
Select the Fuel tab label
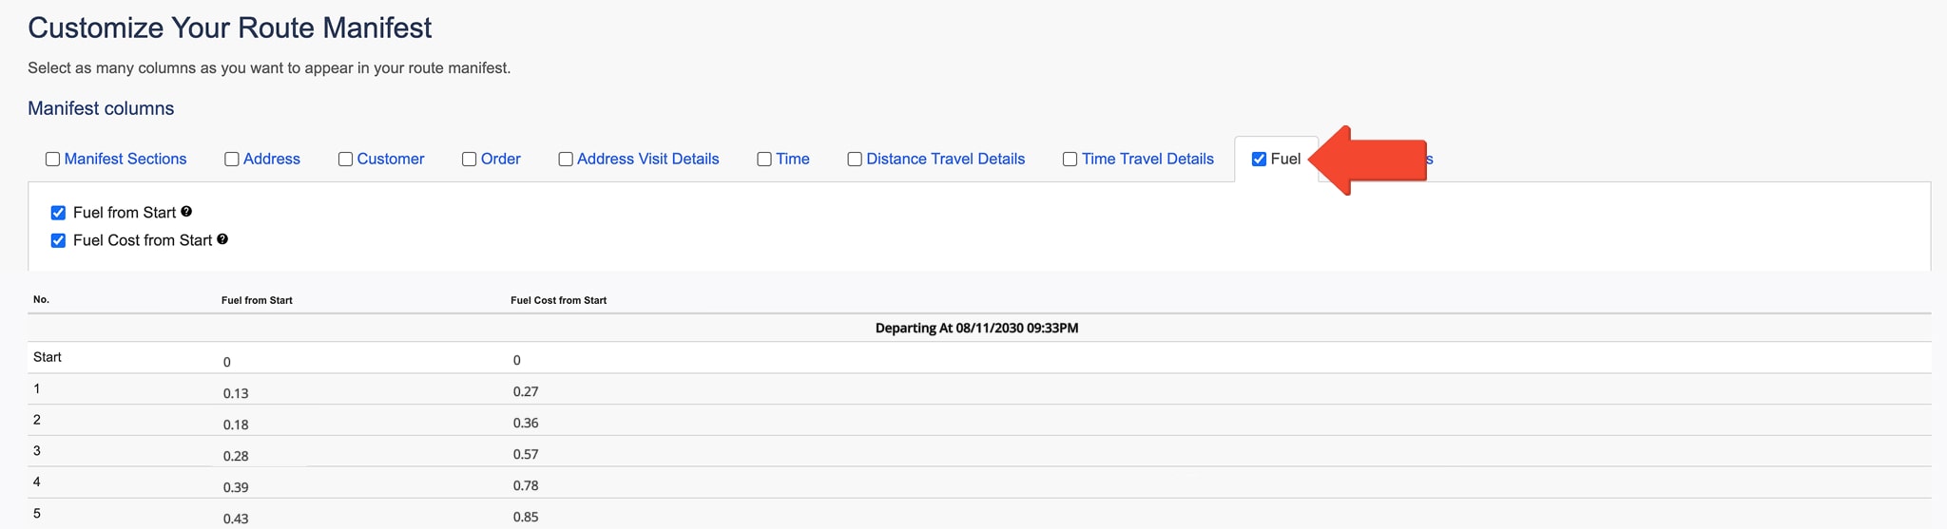pyautogui.click(x=1285, y=159)
